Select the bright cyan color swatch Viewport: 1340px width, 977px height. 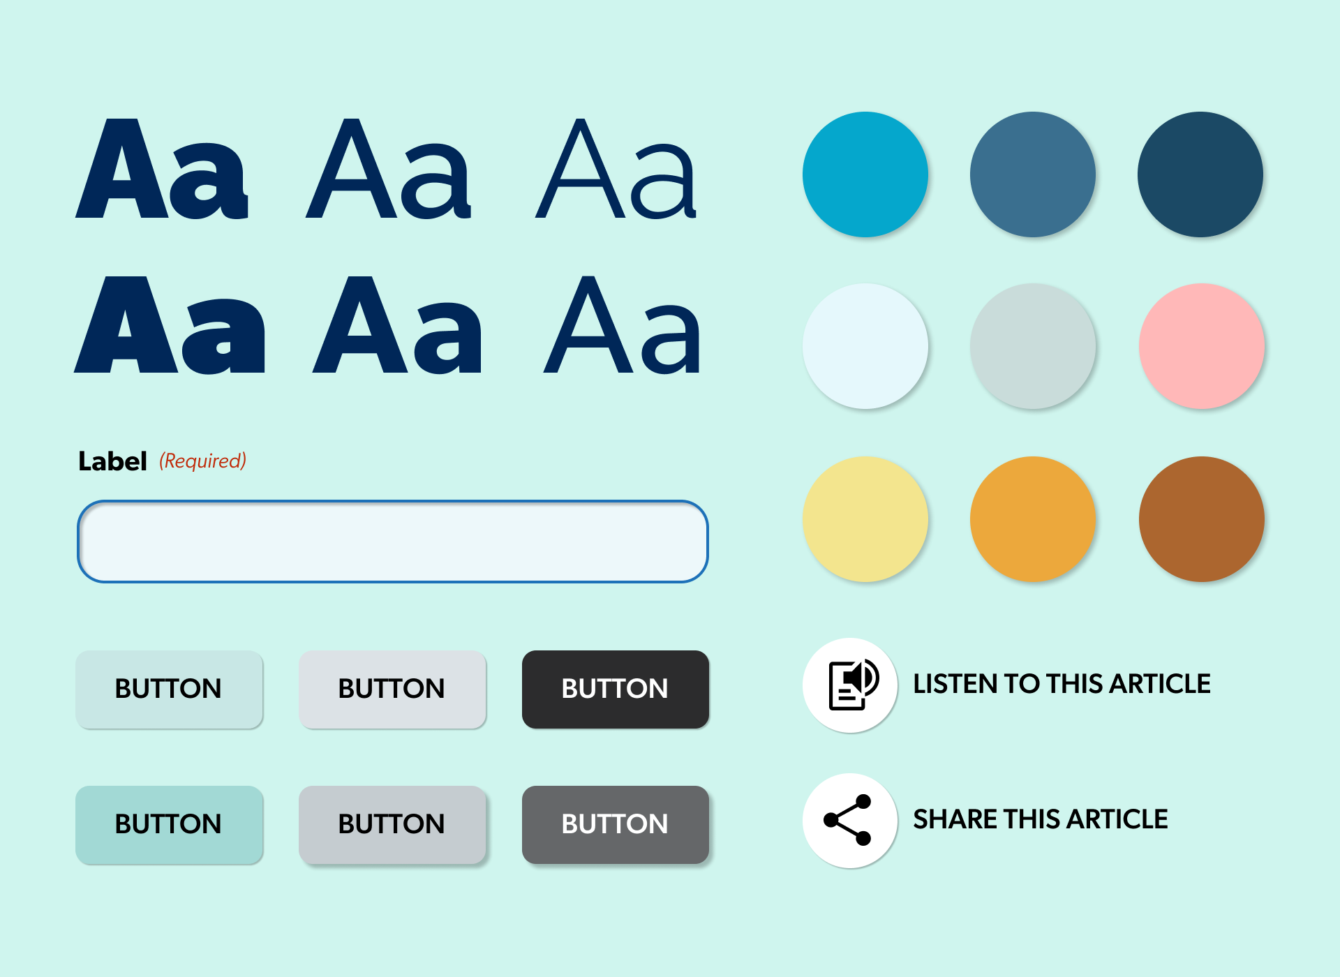pos(865,174)
